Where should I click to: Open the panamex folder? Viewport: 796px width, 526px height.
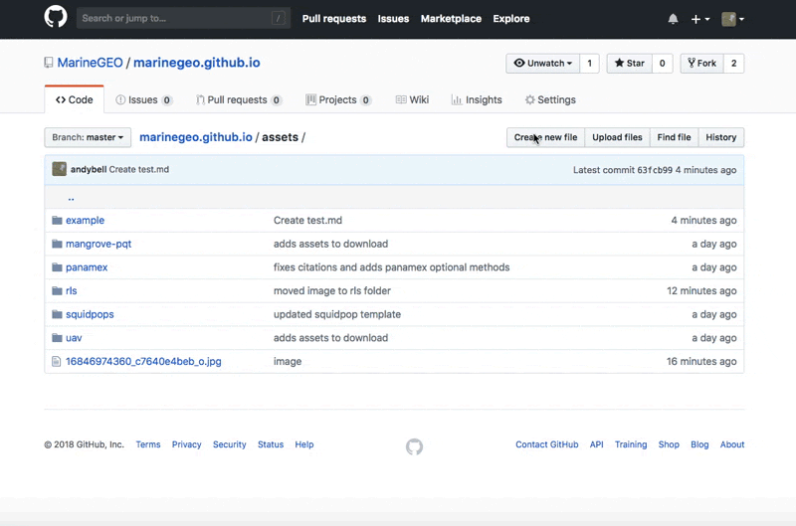pyautogui.click(x=87, y=267)
